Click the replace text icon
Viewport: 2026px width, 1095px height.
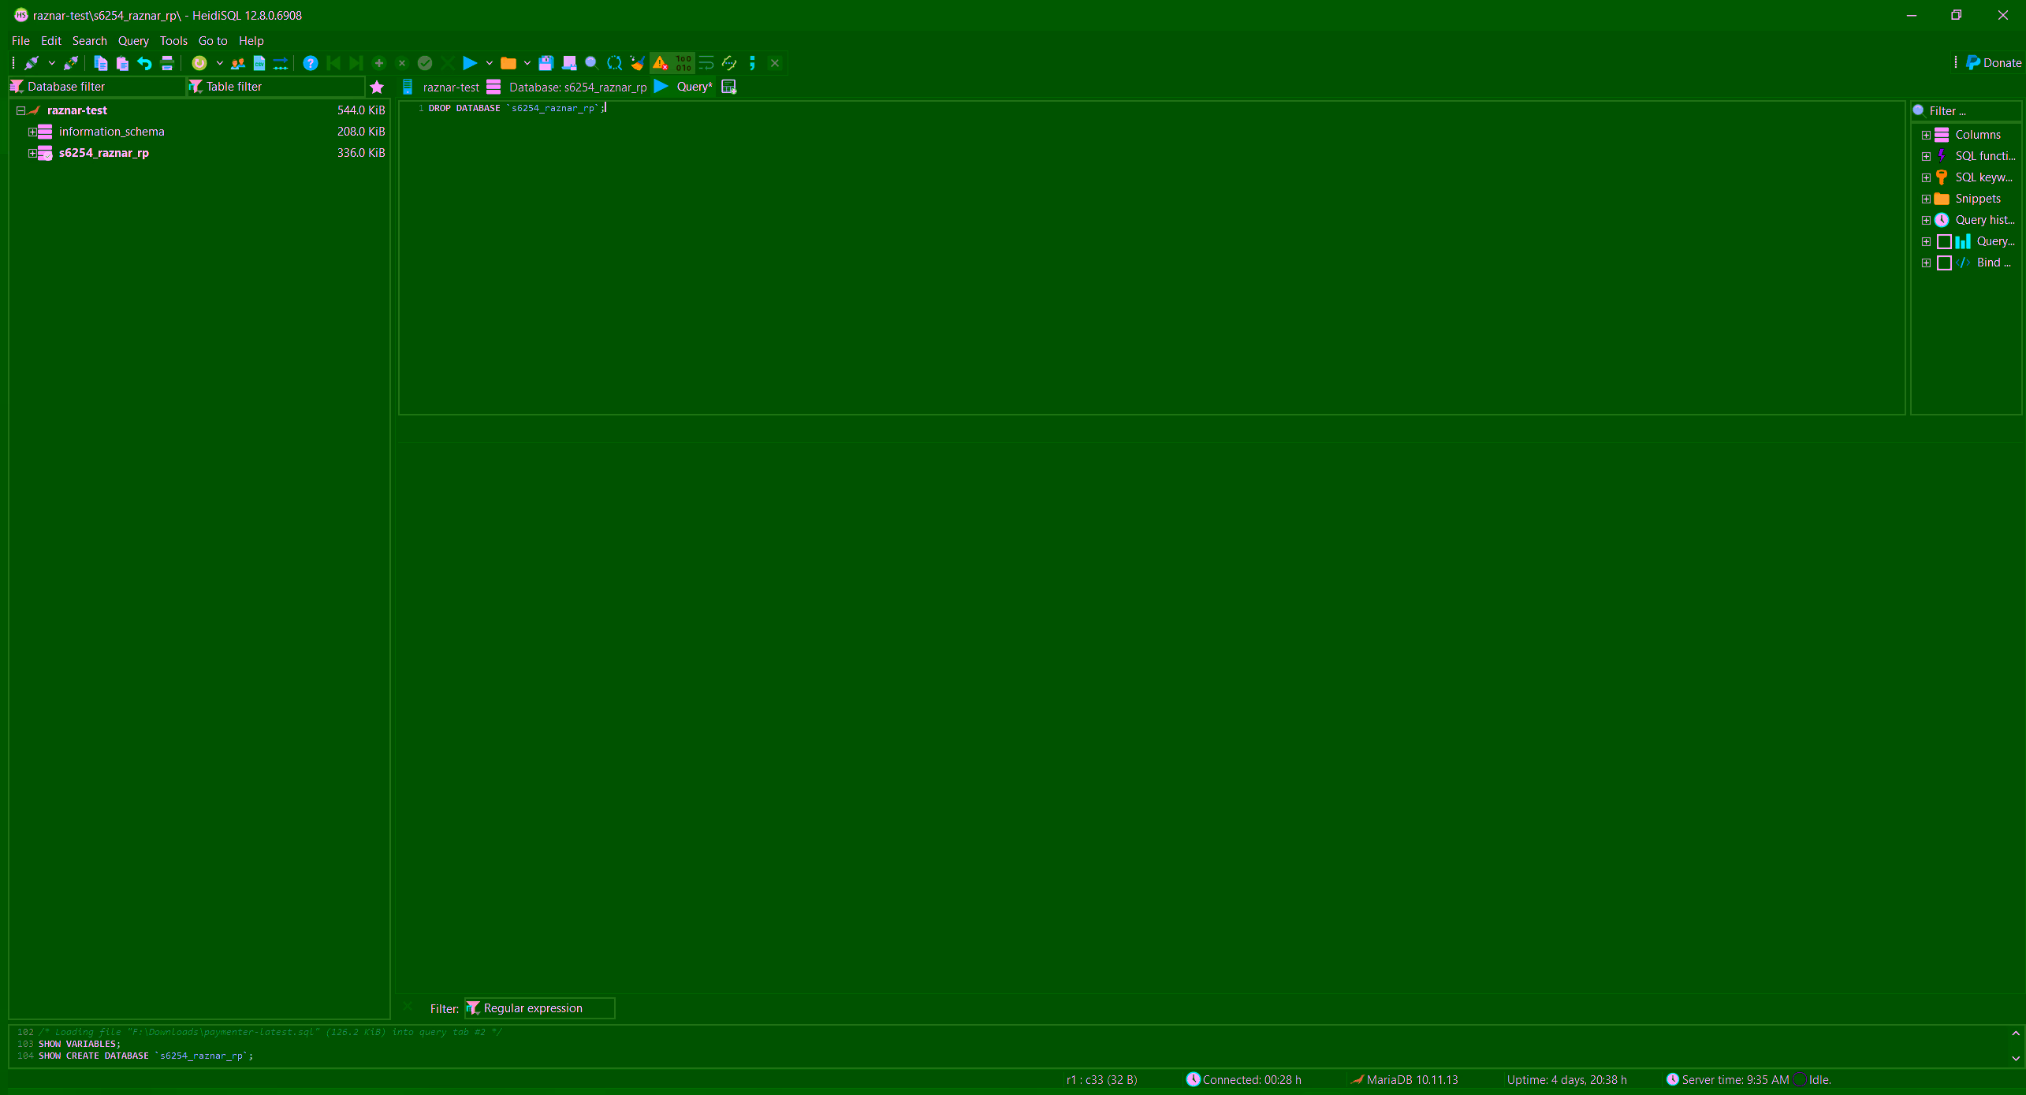pos(614,63)
